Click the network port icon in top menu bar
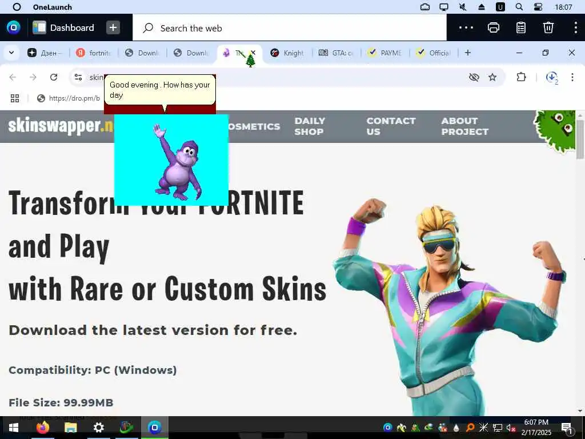Viewport: 585px width, 439px height. click(x=425, y=7)
